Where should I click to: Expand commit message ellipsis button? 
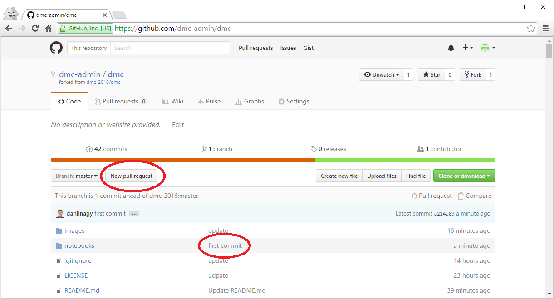point(133,214)
